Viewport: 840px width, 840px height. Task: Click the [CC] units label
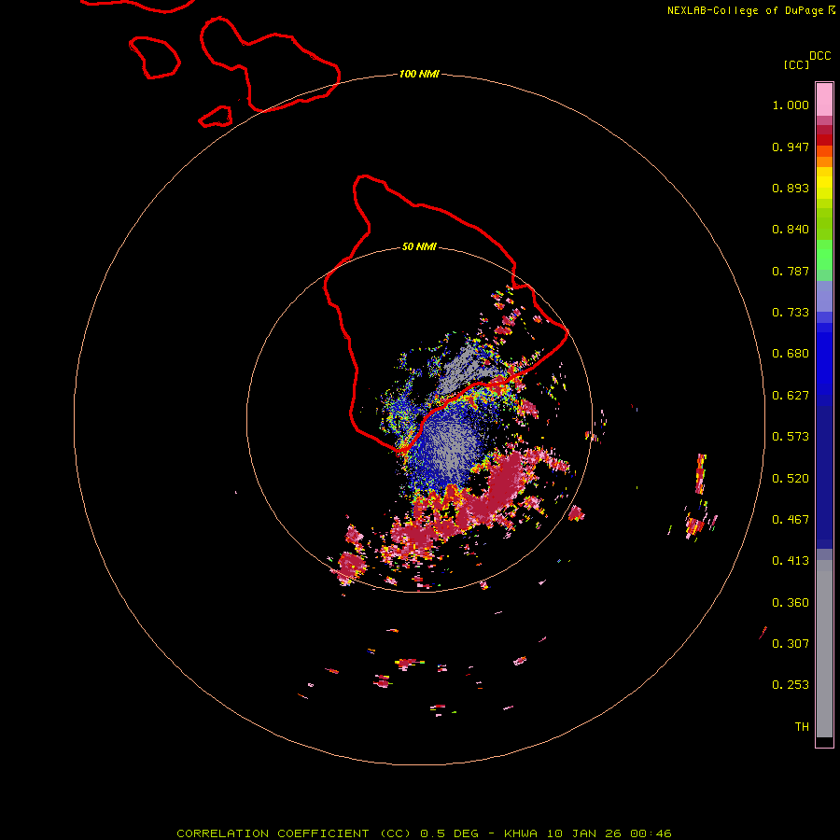coord(796,64)
